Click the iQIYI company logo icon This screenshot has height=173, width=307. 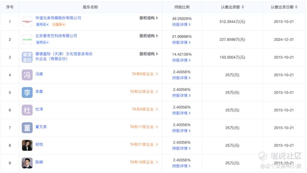pyautogui.click(x=27, y=39)
